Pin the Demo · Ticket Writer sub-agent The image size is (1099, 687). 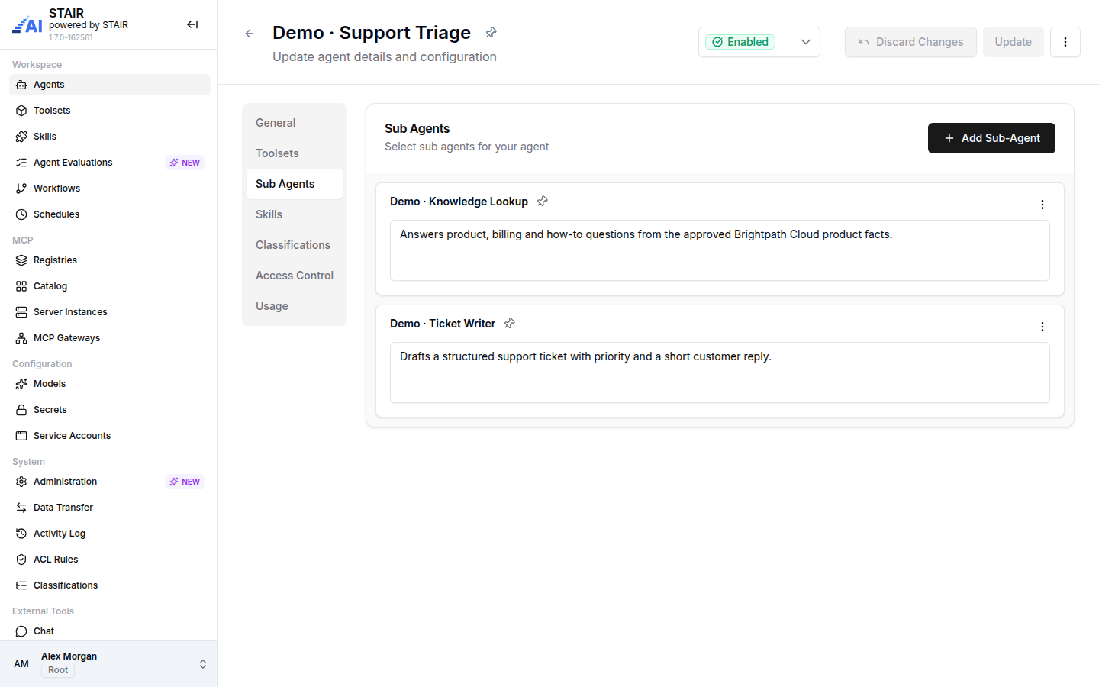(x=510, y=324)
